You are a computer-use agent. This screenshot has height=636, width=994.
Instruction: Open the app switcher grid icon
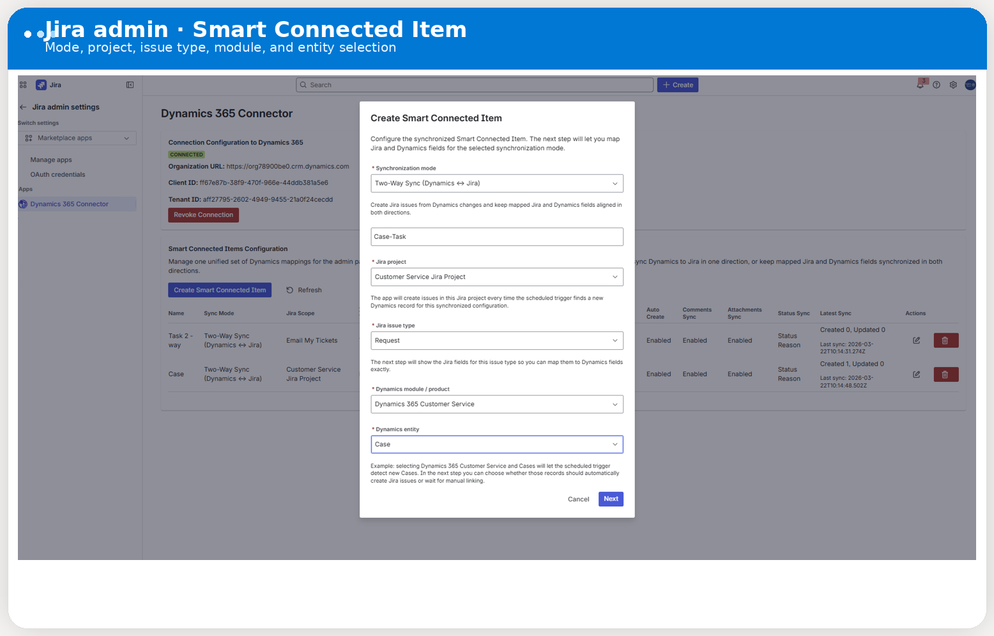[x=22, y=84]
